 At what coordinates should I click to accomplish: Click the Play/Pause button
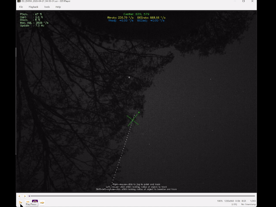click(20, 202)
